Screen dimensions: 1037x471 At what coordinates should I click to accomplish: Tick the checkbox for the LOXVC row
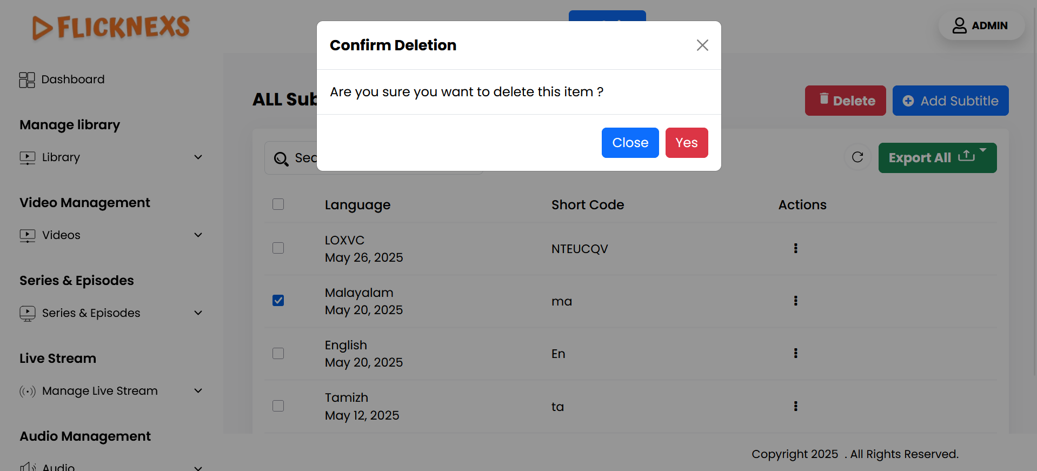tap(278, 248)
